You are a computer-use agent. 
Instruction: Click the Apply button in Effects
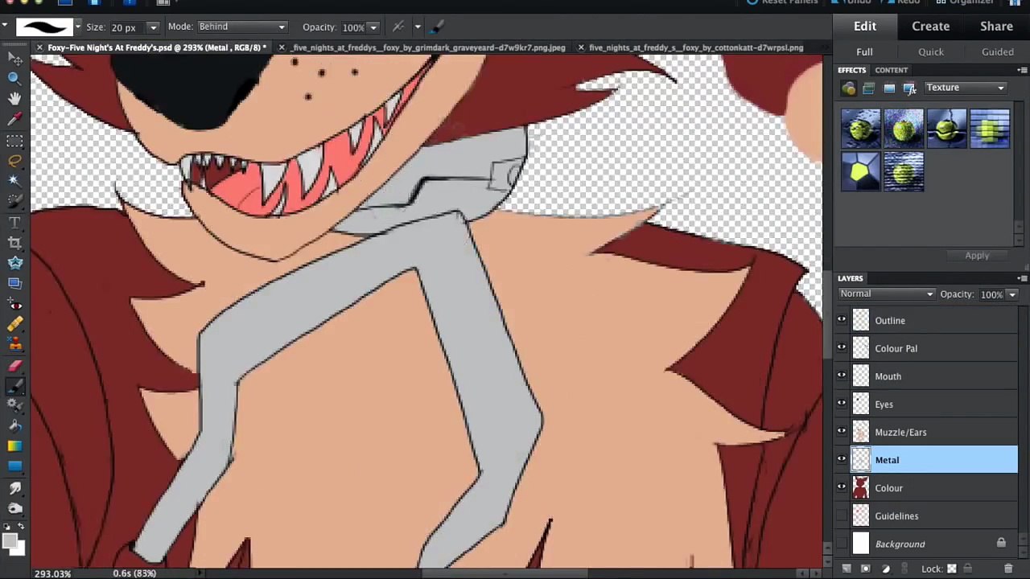click(x=977, y=256)
